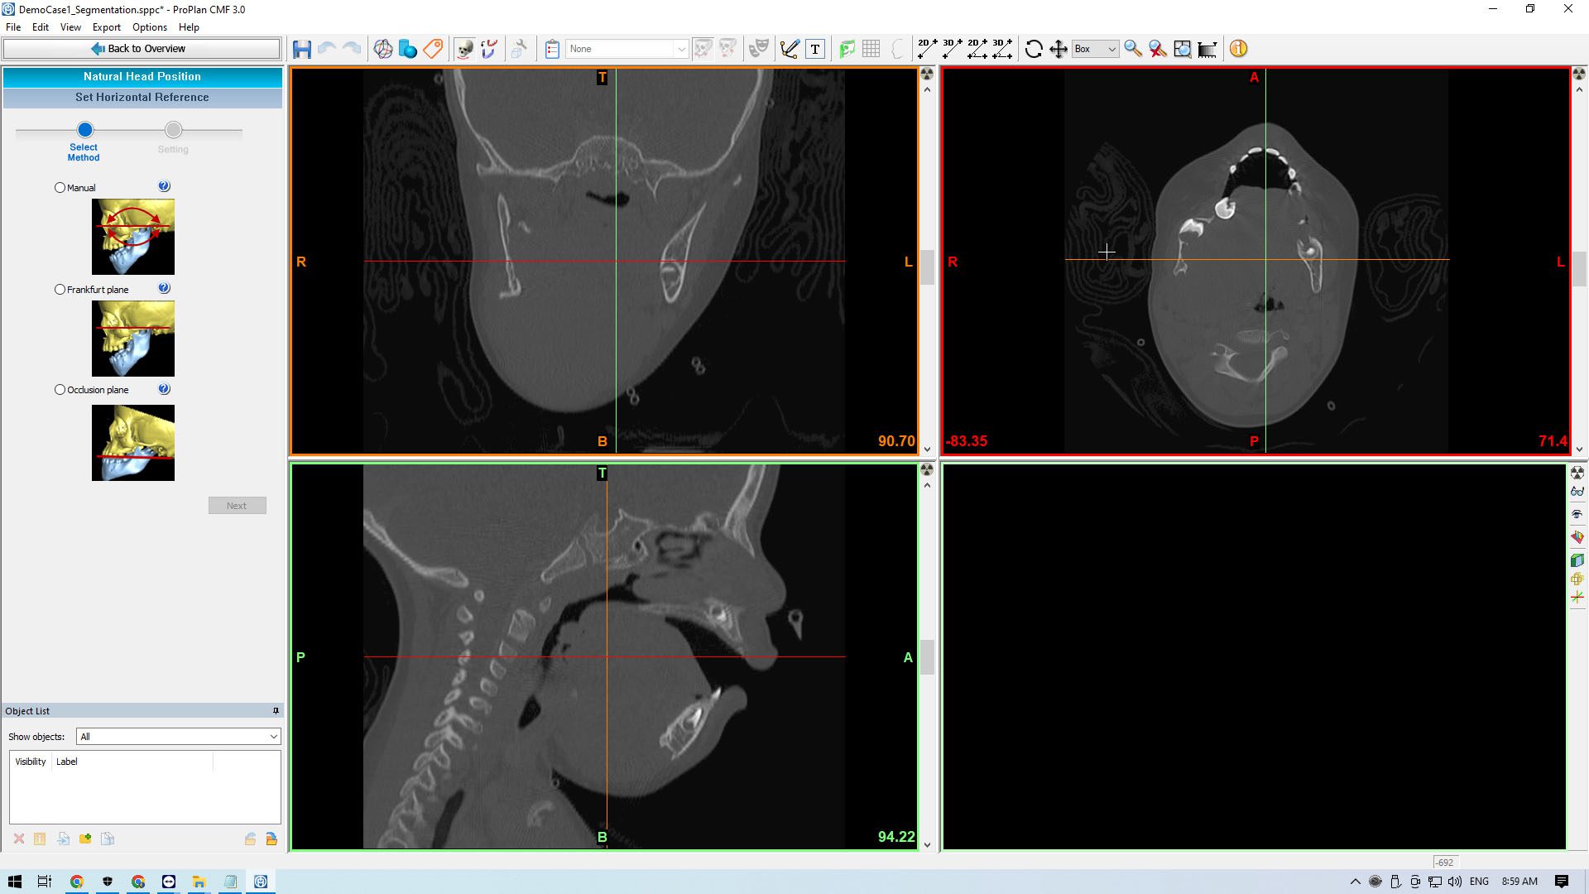Image resolution: width=1589 pixels, height=894 pixels.
Task: Open the Export menu
Action: 106,27
